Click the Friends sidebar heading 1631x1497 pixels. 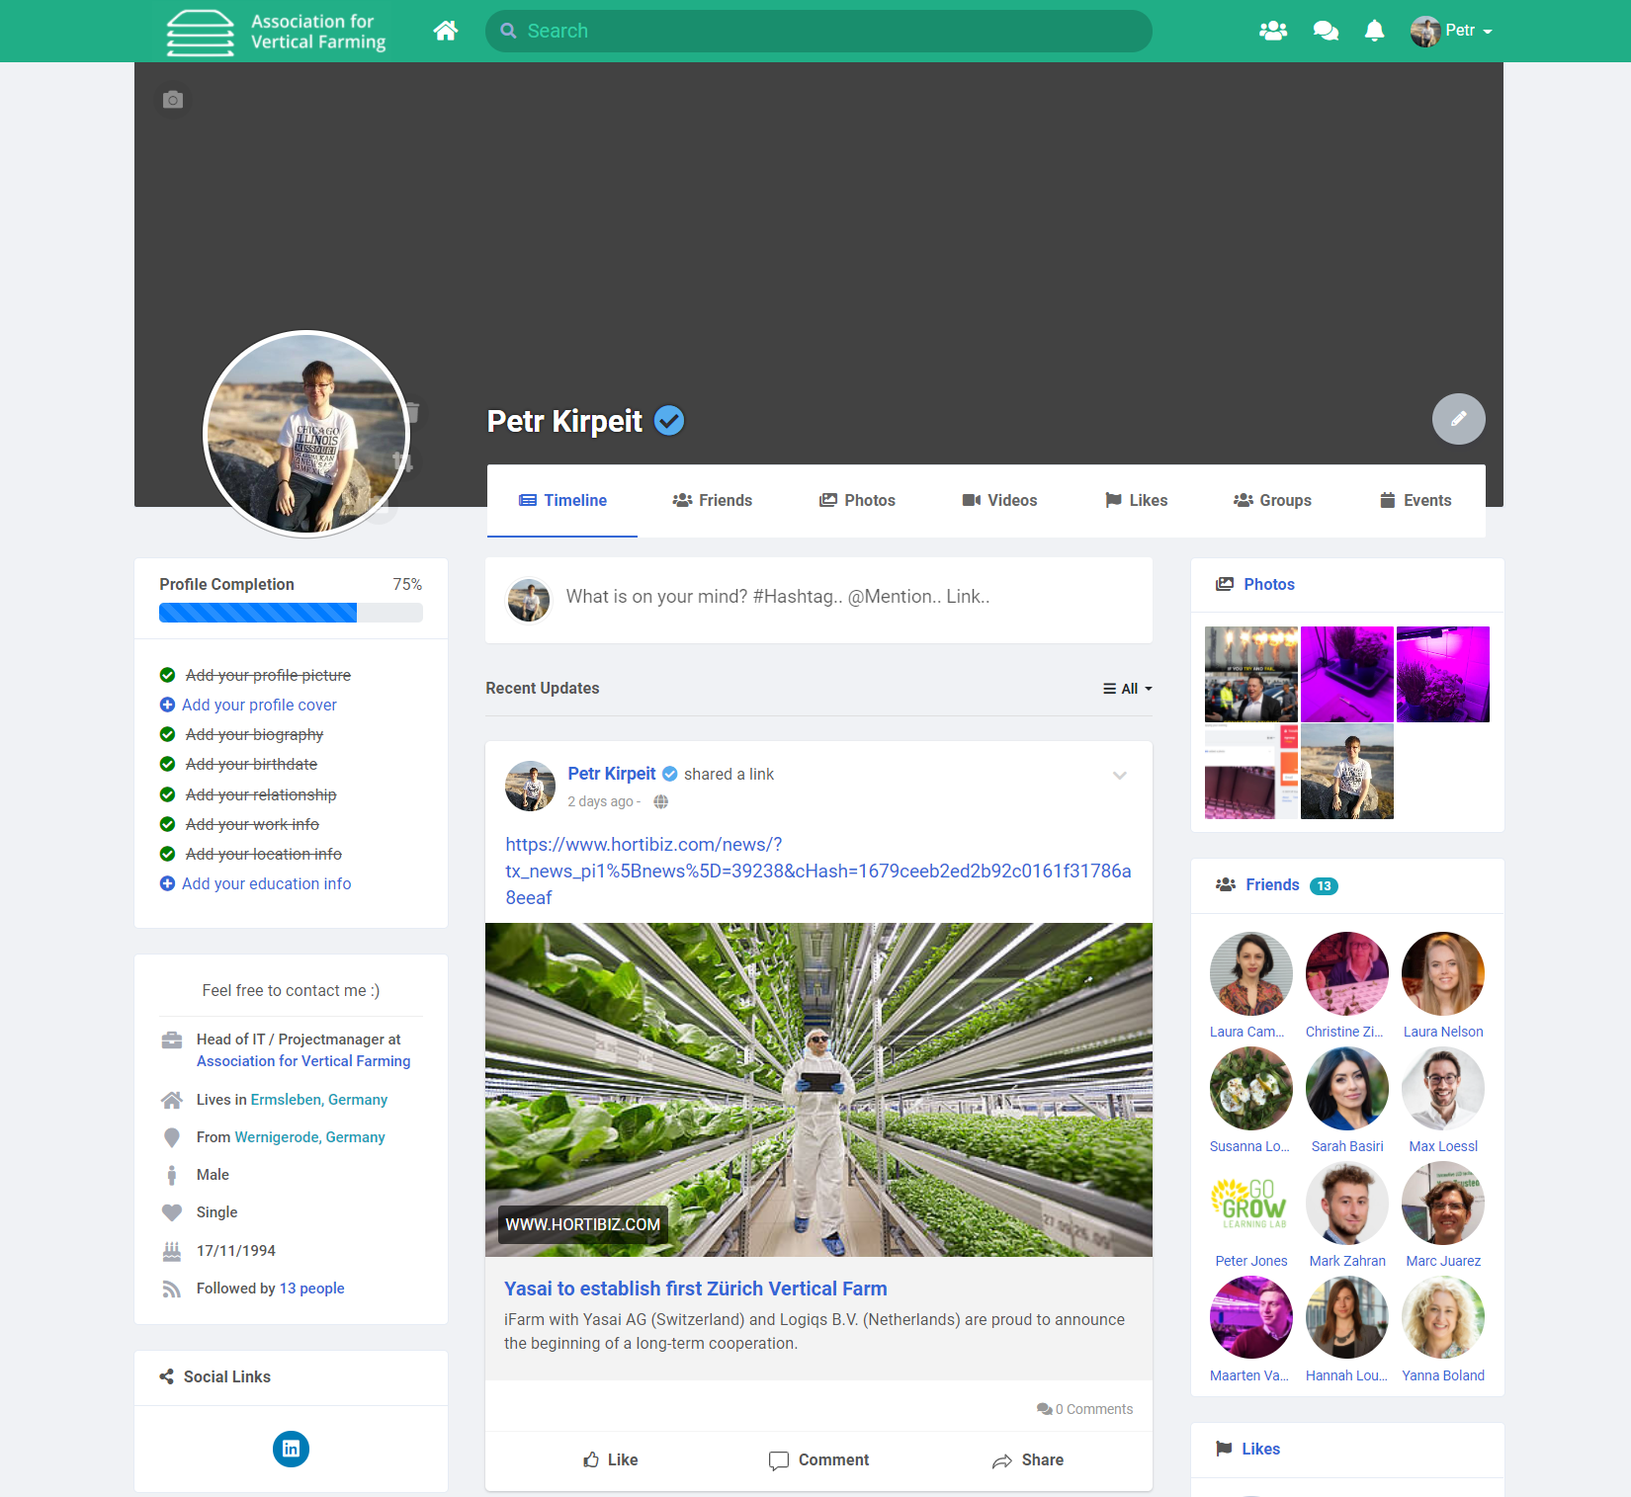1272,884
